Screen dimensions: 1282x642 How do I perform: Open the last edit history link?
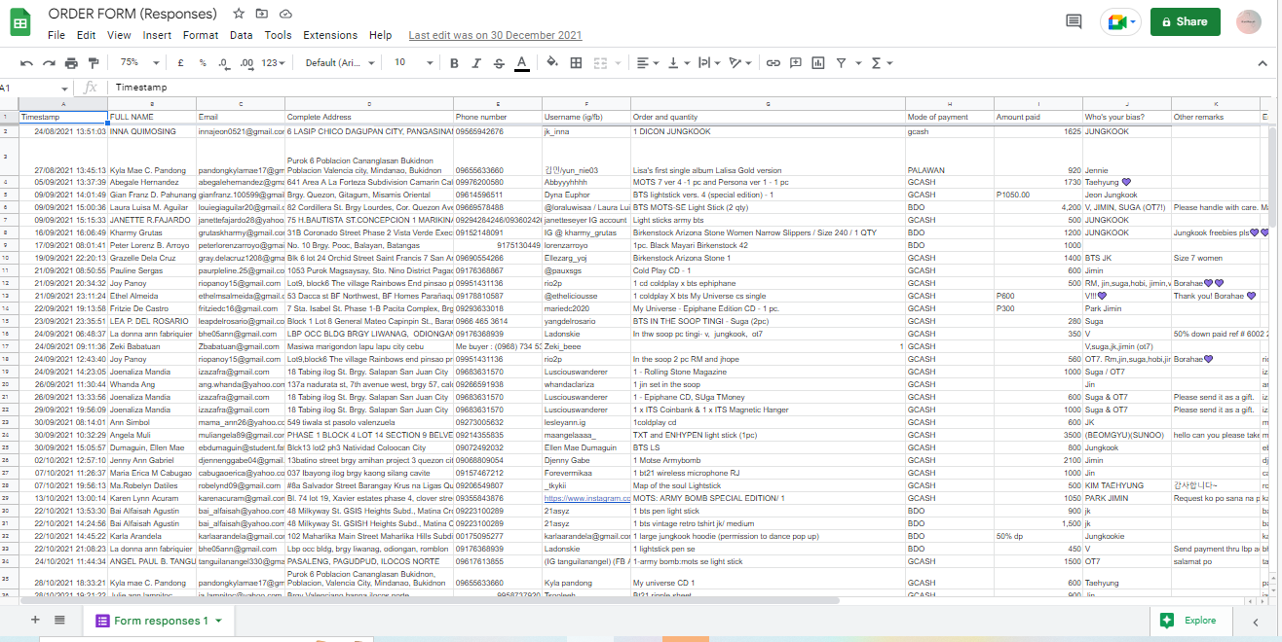tap(495, 35)
